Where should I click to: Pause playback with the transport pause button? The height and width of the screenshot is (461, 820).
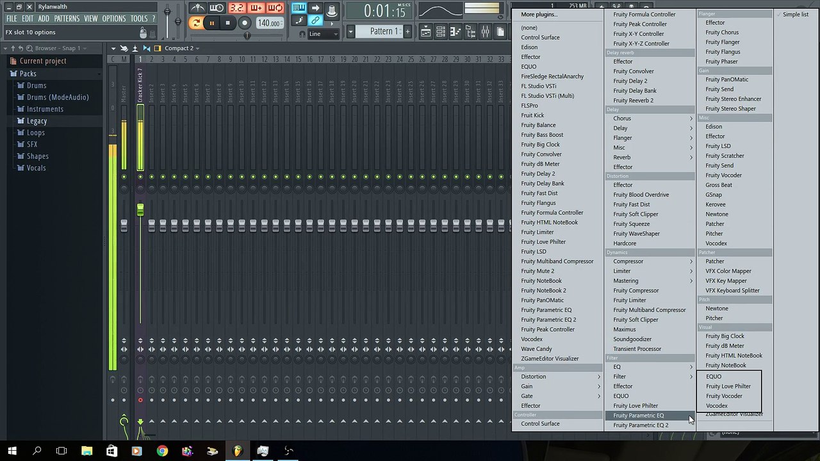tap(211, 23)
